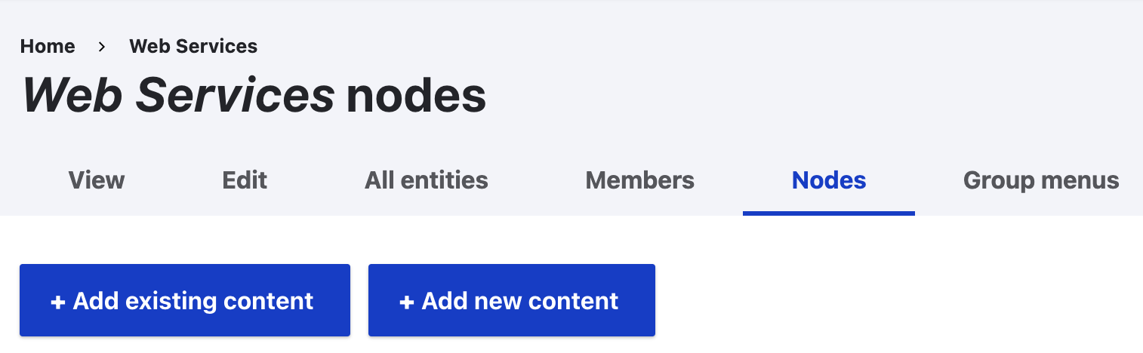This screenshot has width=1143, height=353.
Task: Click the breadcrumb chevron separator after Home
Action: coord(102,47)
